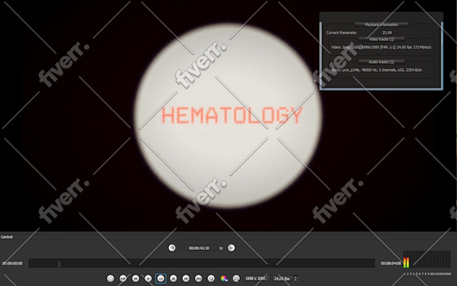This screenshot has height=286, width=457.
Task: Click the 1998 x 1080 resolution field
Action: pyautogui.click(x=255, y=279)
